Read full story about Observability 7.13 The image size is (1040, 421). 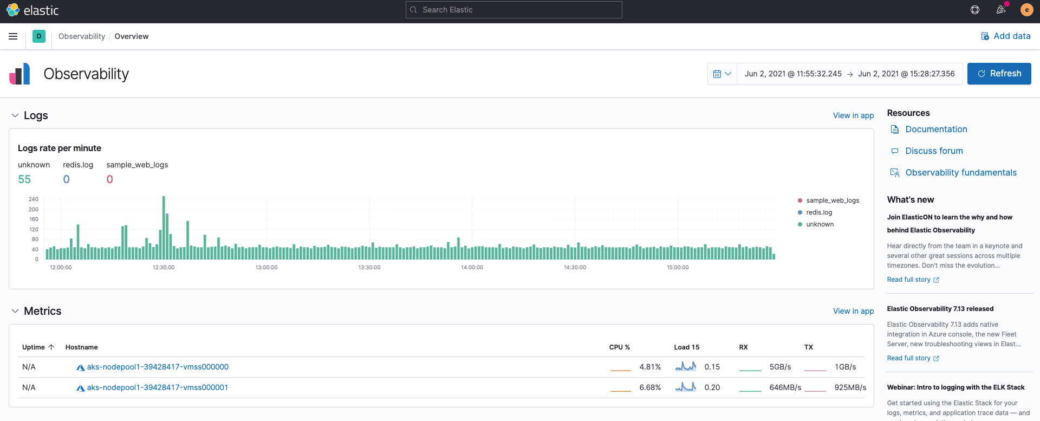pyautogui.click(x=913, y=358)
